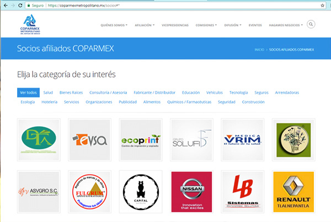Select the Alimentos category

coord(152,102)
